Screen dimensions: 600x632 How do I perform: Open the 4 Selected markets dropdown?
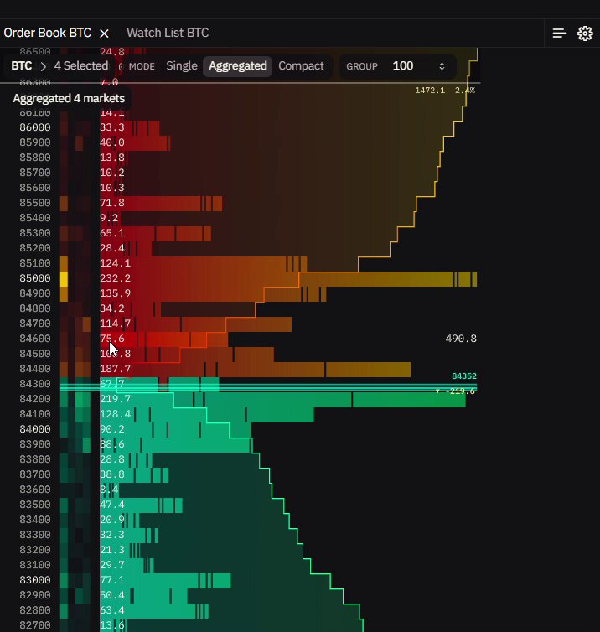81,65
